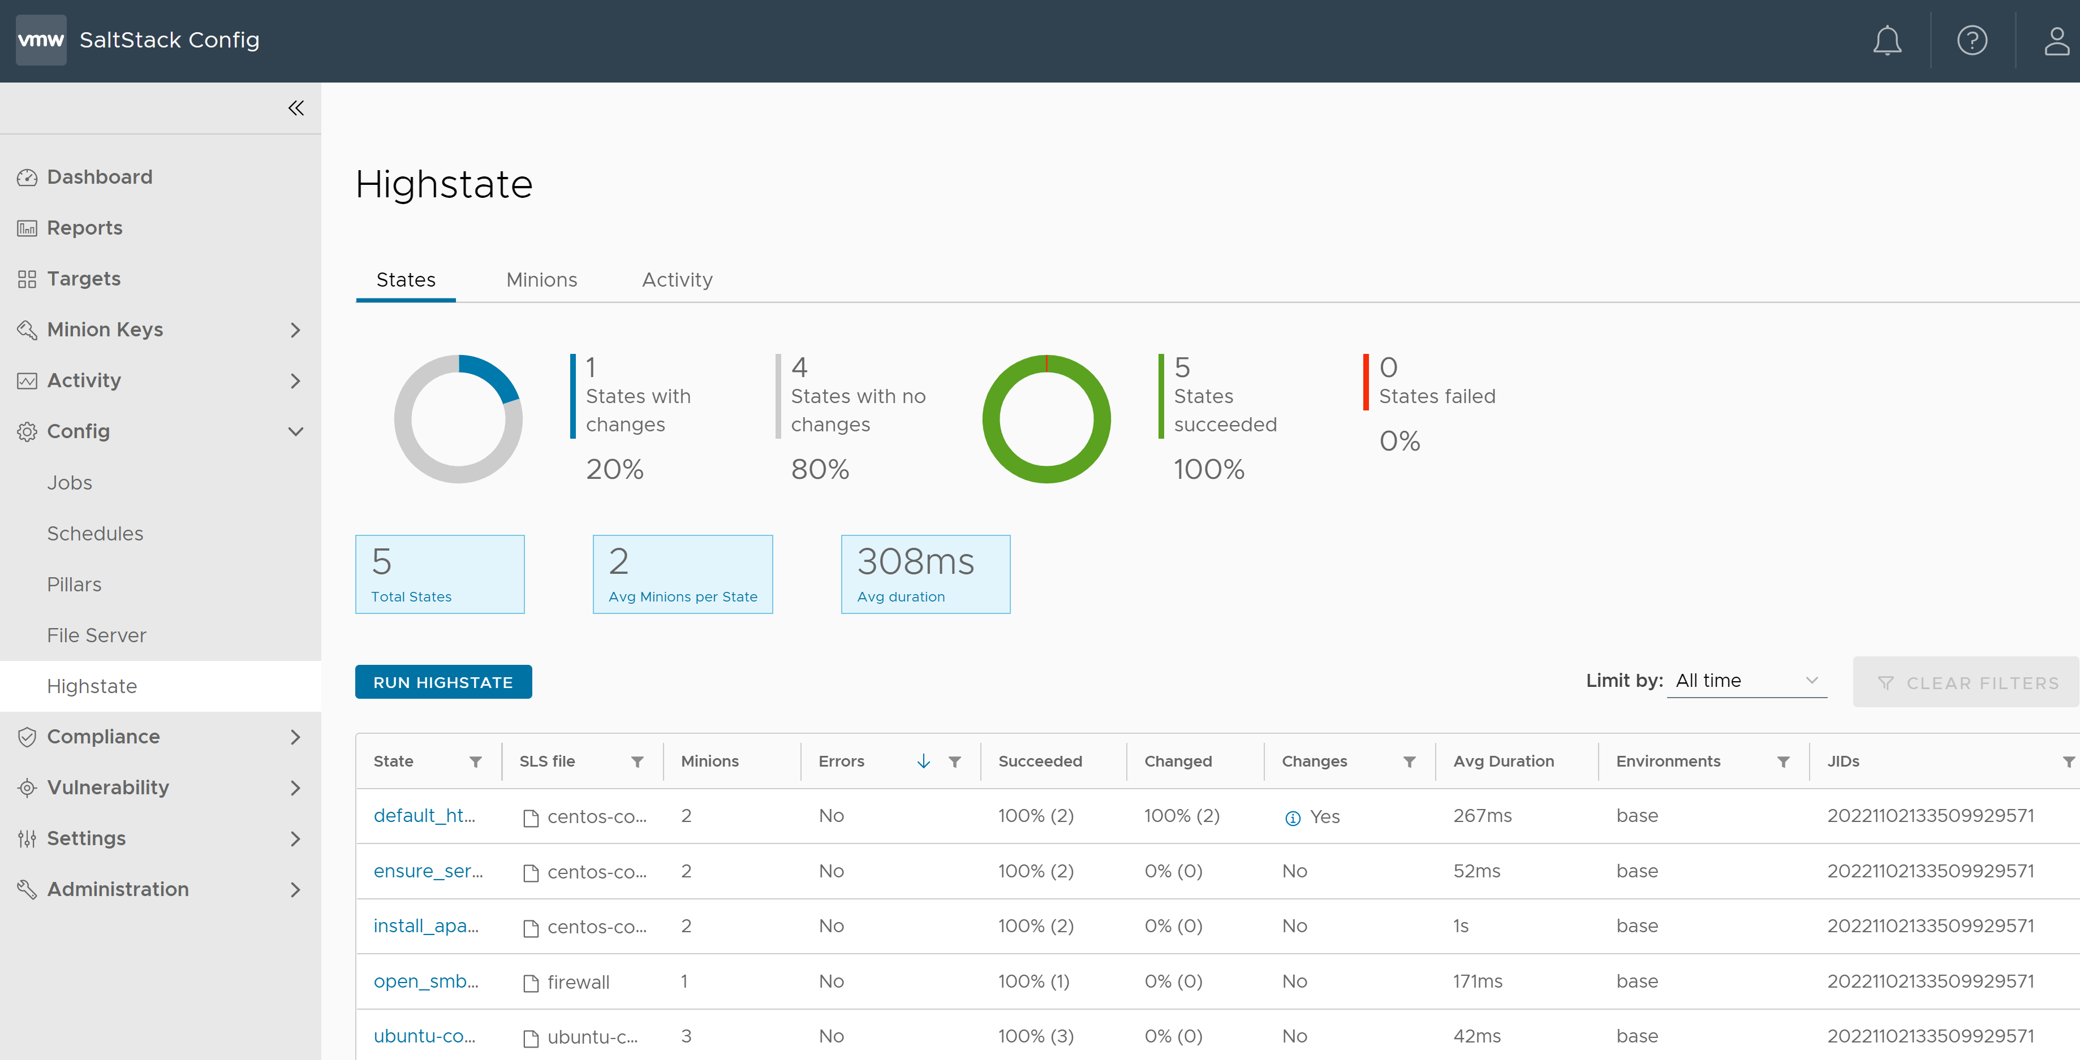Image resolution: width=2080 pixels, height=1060 pixels.
Task: Click the Dashboard icon in sidebar
Action: coord(27,176)
